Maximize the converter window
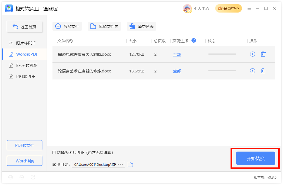This screenshot has height=185, width=283. [x=266, y=8]
